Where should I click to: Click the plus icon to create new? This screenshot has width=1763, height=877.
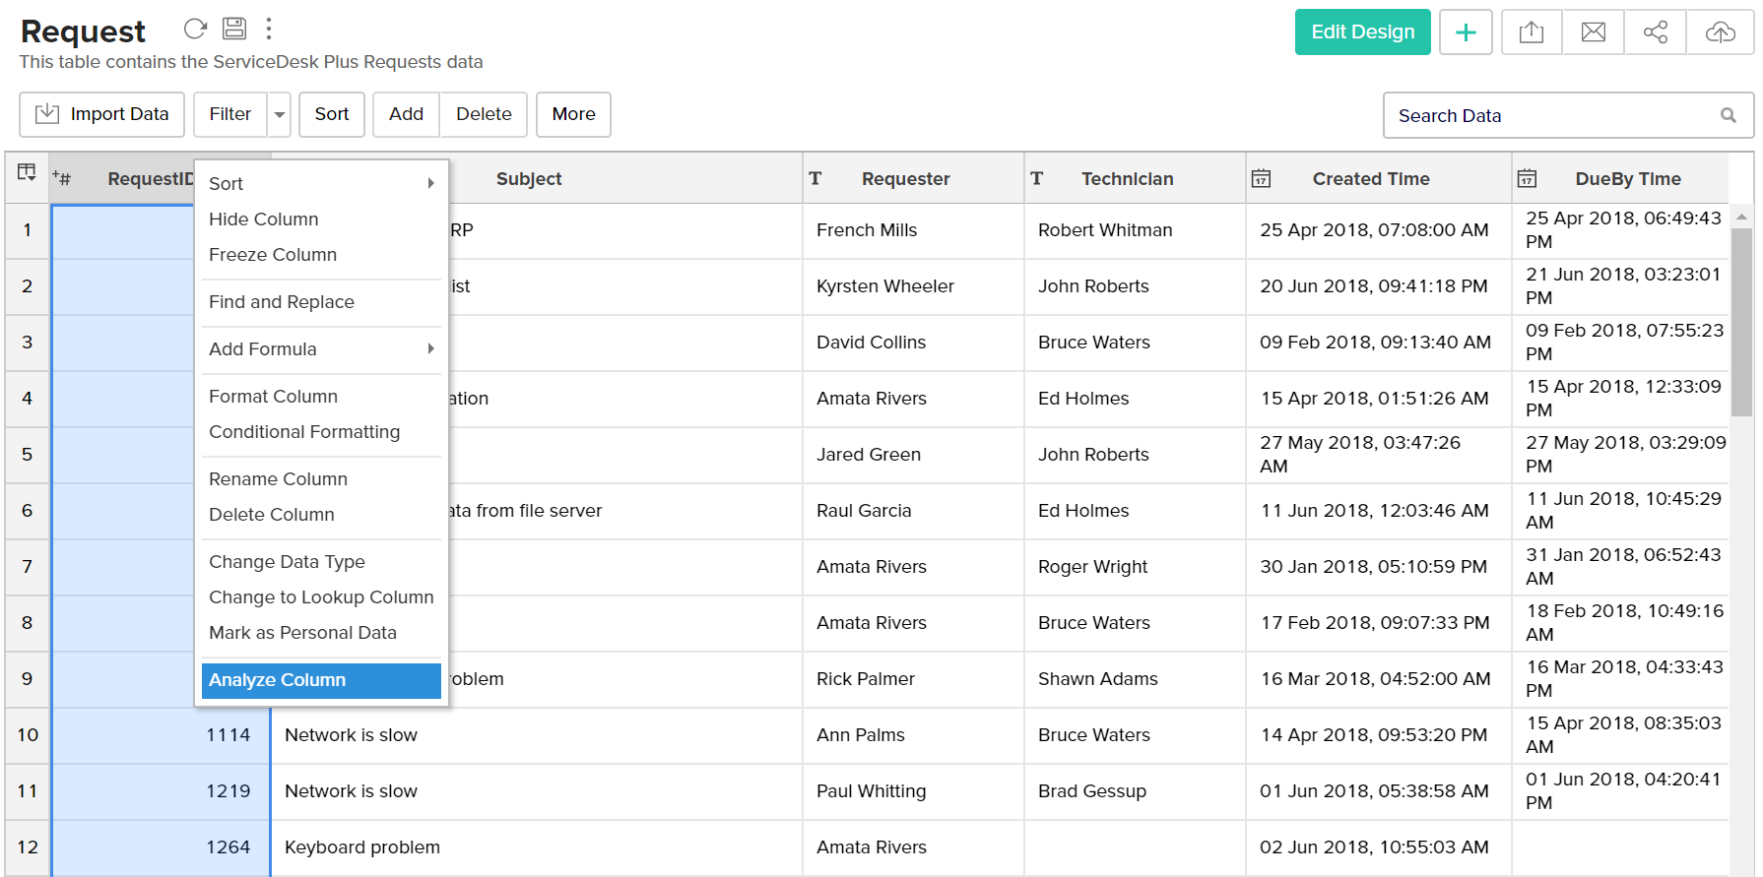tap(1466, 32)
